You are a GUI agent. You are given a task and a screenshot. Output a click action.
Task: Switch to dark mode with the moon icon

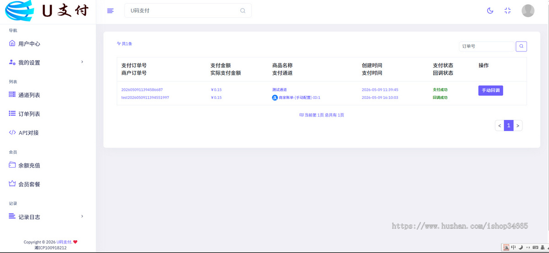(x=490, y=10)
